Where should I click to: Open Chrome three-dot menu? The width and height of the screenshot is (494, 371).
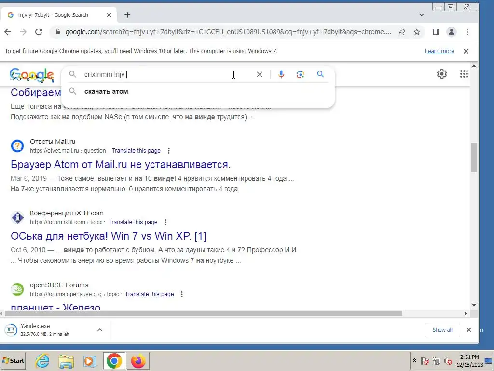tap(467, 32)
